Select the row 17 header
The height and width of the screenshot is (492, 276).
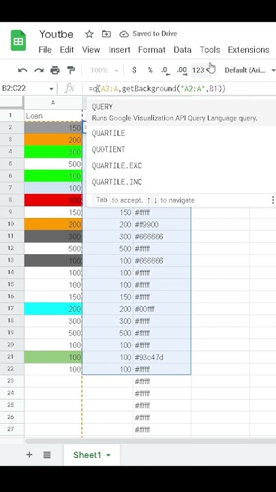(11, 309)
